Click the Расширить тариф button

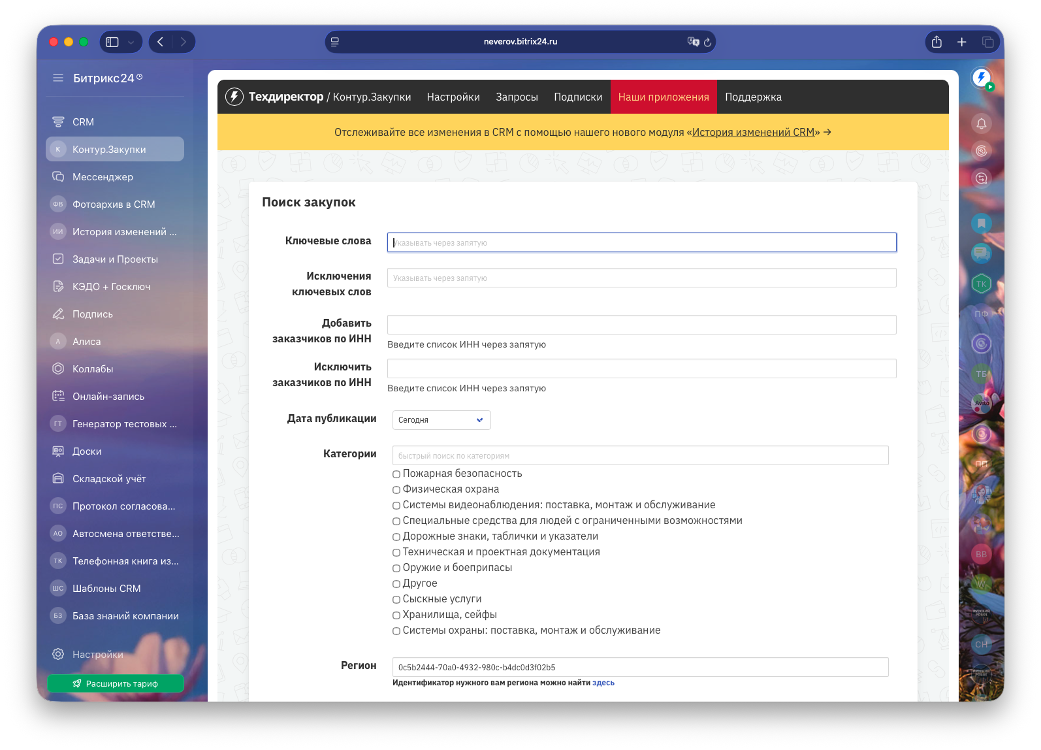[x=116, y=683]
